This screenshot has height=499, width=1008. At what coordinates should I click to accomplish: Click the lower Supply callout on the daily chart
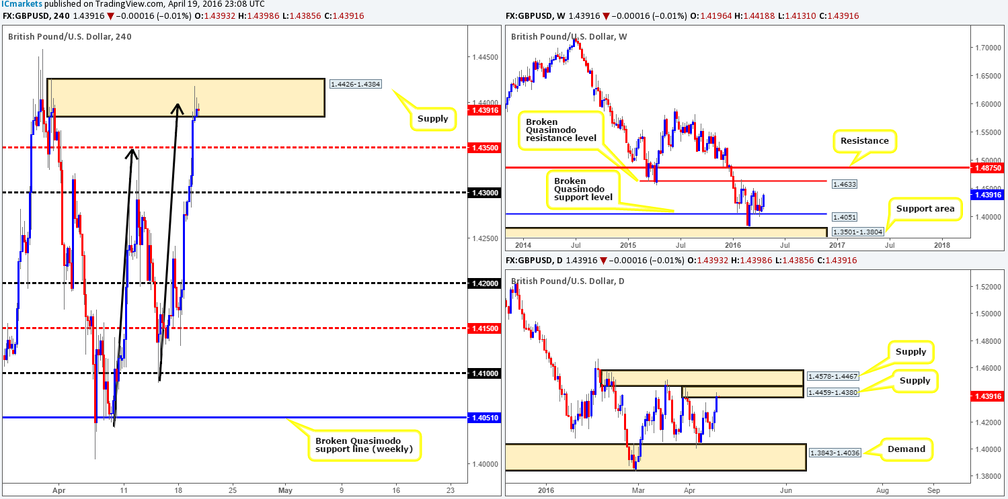(x=915, y=381)
